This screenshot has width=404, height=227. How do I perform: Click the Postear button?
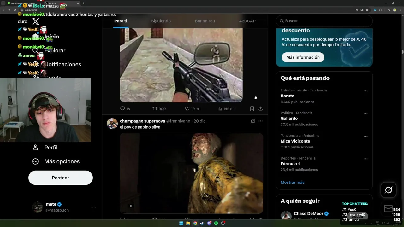pos(61,178)
